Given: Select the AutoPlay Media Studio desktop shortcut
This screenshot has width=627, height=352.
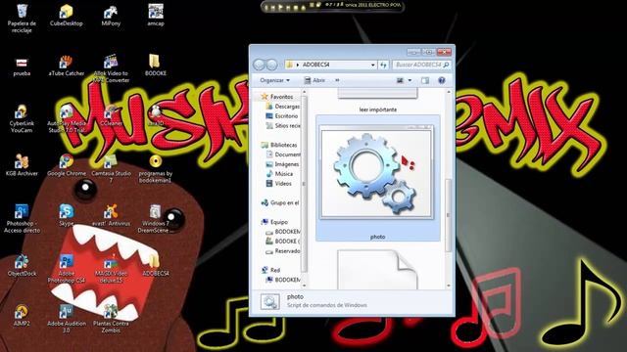Looking at the screenshot, I should [x=67, y=118].
